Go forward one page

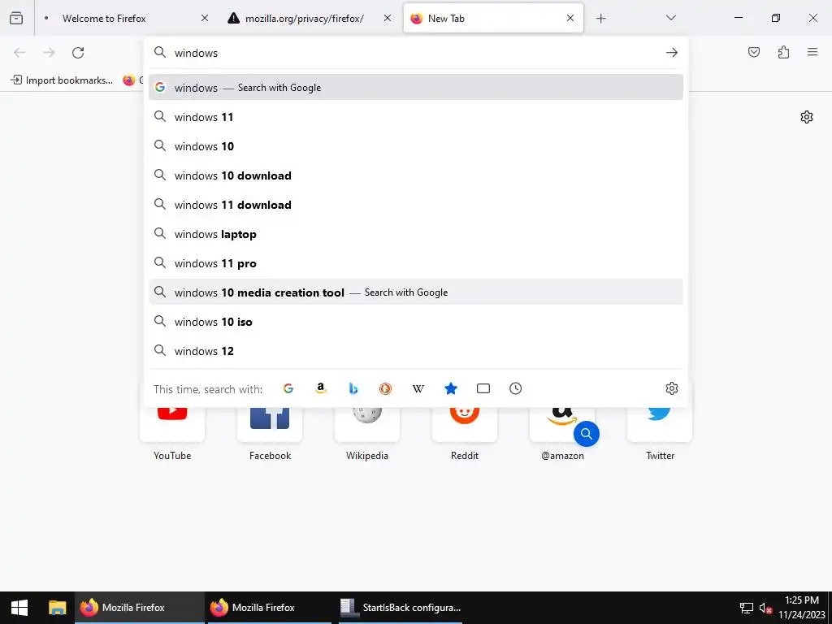[x=49, y=53]
